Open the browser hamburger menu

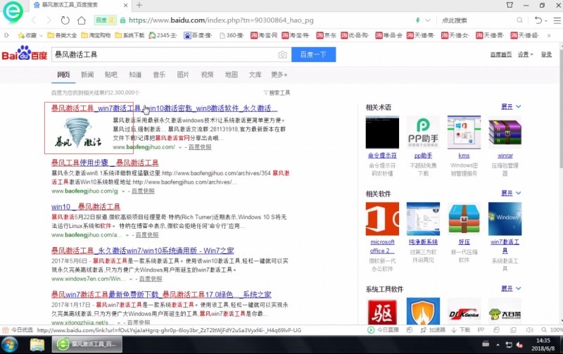tap(557, 20)
